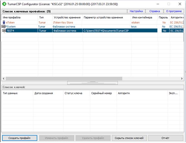Image resolution: width=186 pixels, height=143 pixels.
Task: Click the Дата создания key list header
Action: pyautogui.click(x=47, y=93)
